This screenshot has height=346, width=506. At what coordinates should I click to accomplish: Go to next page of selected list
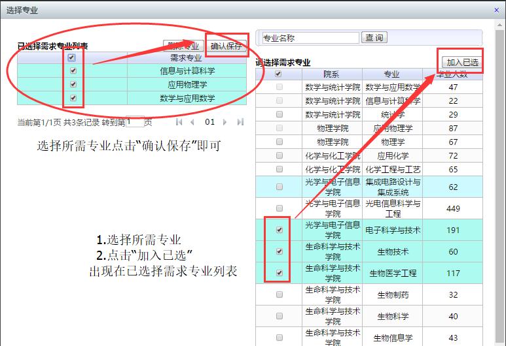coord(225,122)
